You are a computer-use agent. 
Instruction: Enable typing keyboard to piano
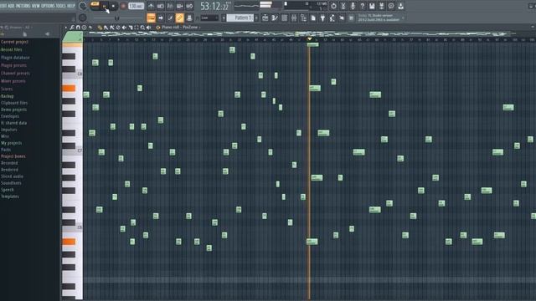[151, 18]
